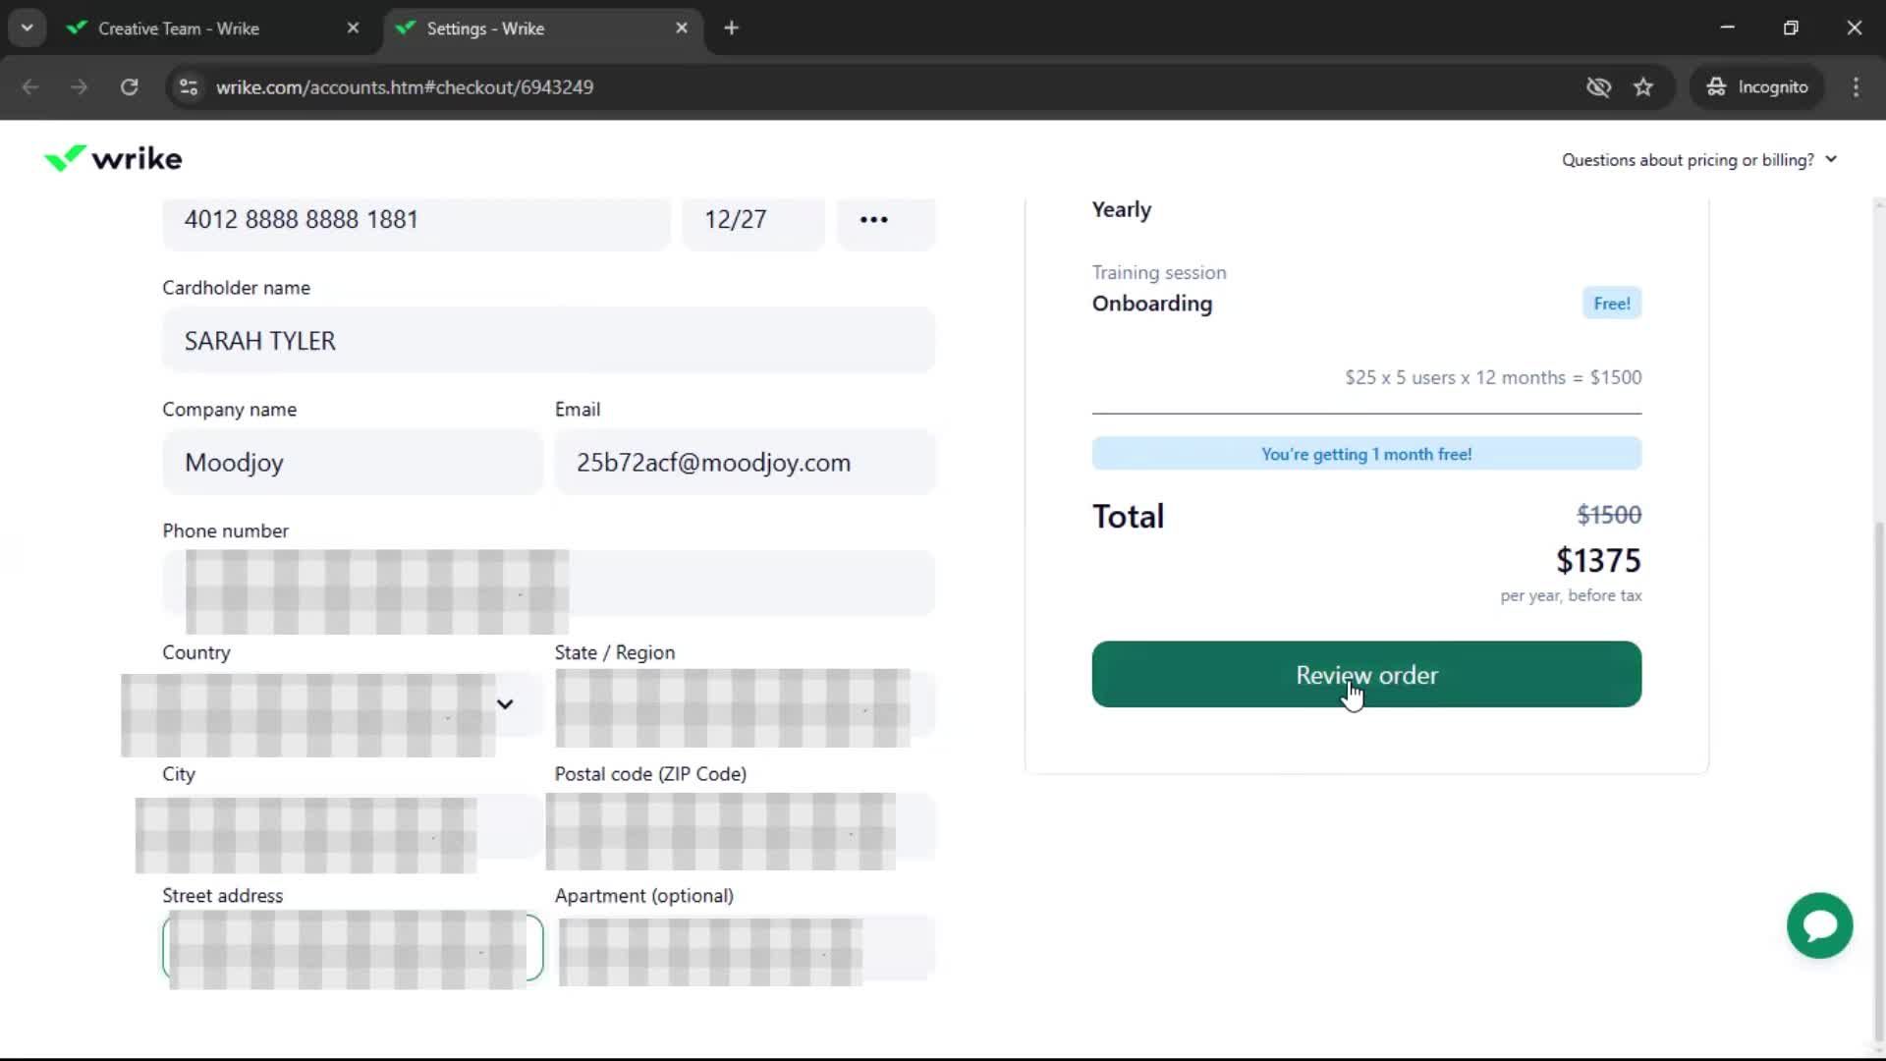Screen dimensions: 1886x1061
Task: Click the Yearly billing label
Action: 1122,209
